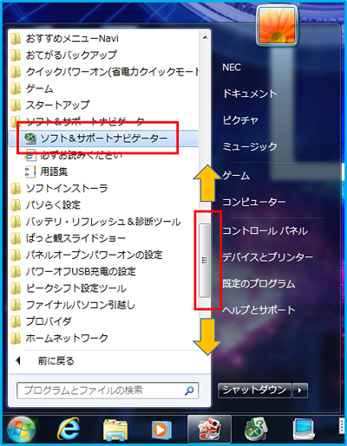Viewport: 347px width, 446px height.
Task: Launch Internet Explorer from taskbar
Action: tap(69, 430)
